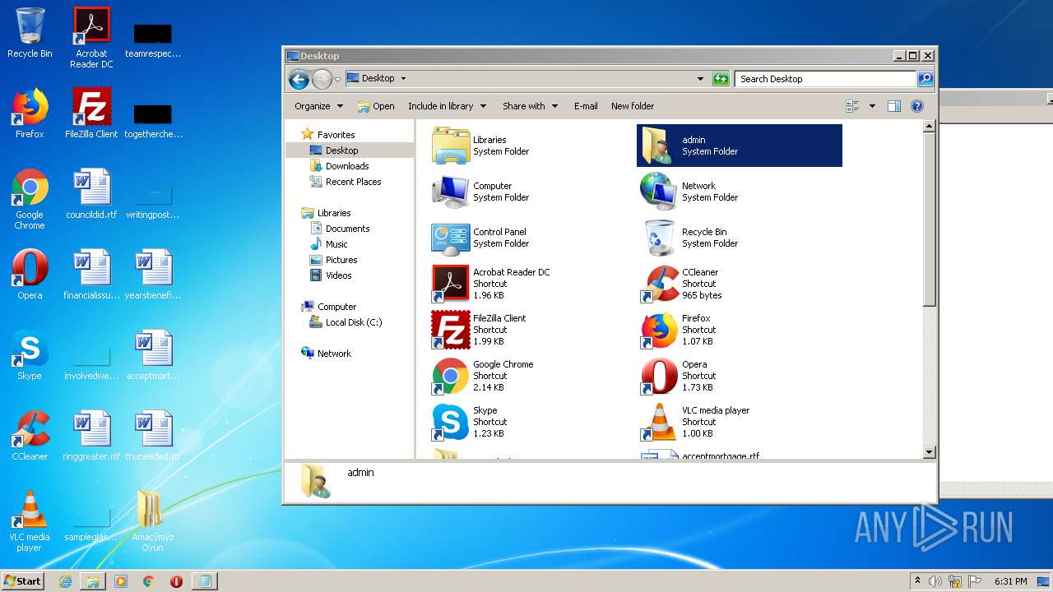Click volume icon in system tray
The width and height of the screenshot is (1053, 592).
click(x=935, y=581)
